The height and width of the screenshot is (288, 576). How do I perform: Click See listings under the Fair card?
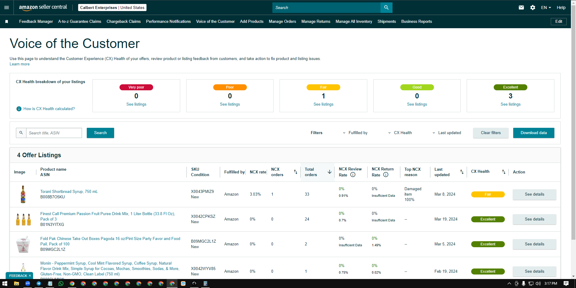click(323, 104)
